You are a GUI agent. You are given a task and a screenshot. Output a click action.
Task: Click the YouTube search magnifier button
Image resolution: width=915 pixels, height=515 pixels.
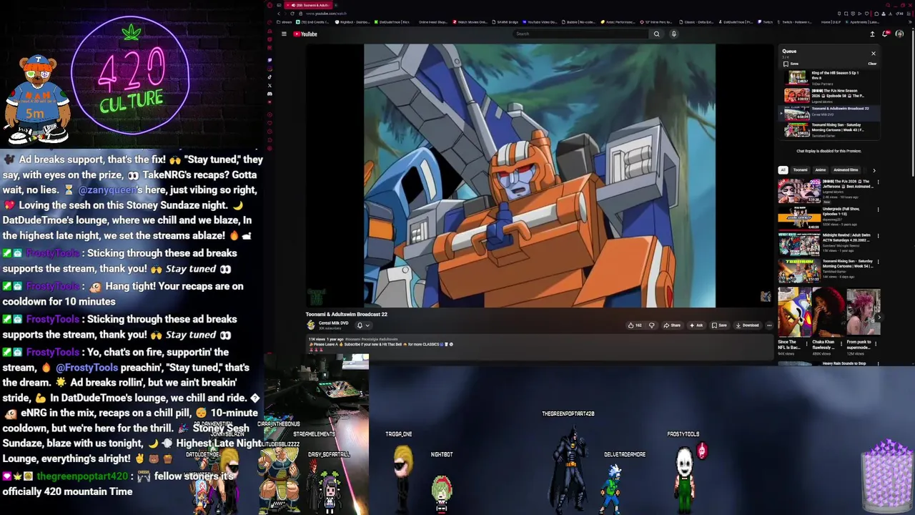(x=656, y=34)
